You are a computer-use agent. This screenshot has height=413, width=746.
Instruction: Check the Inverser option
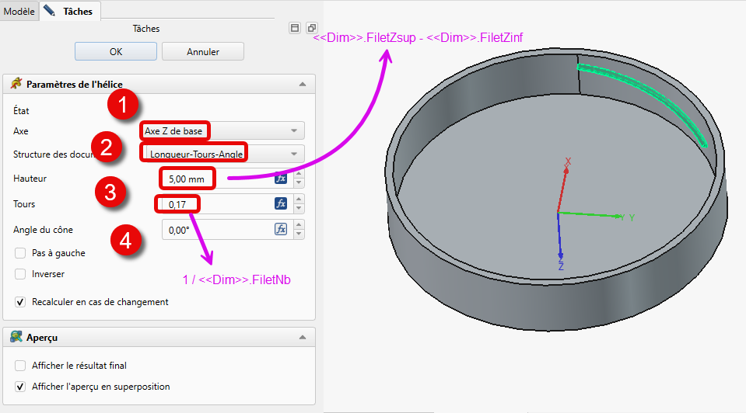(20, 274)
